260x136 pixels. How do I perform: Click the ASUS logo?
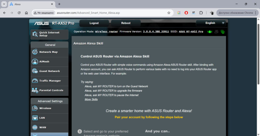pos(42,23)
